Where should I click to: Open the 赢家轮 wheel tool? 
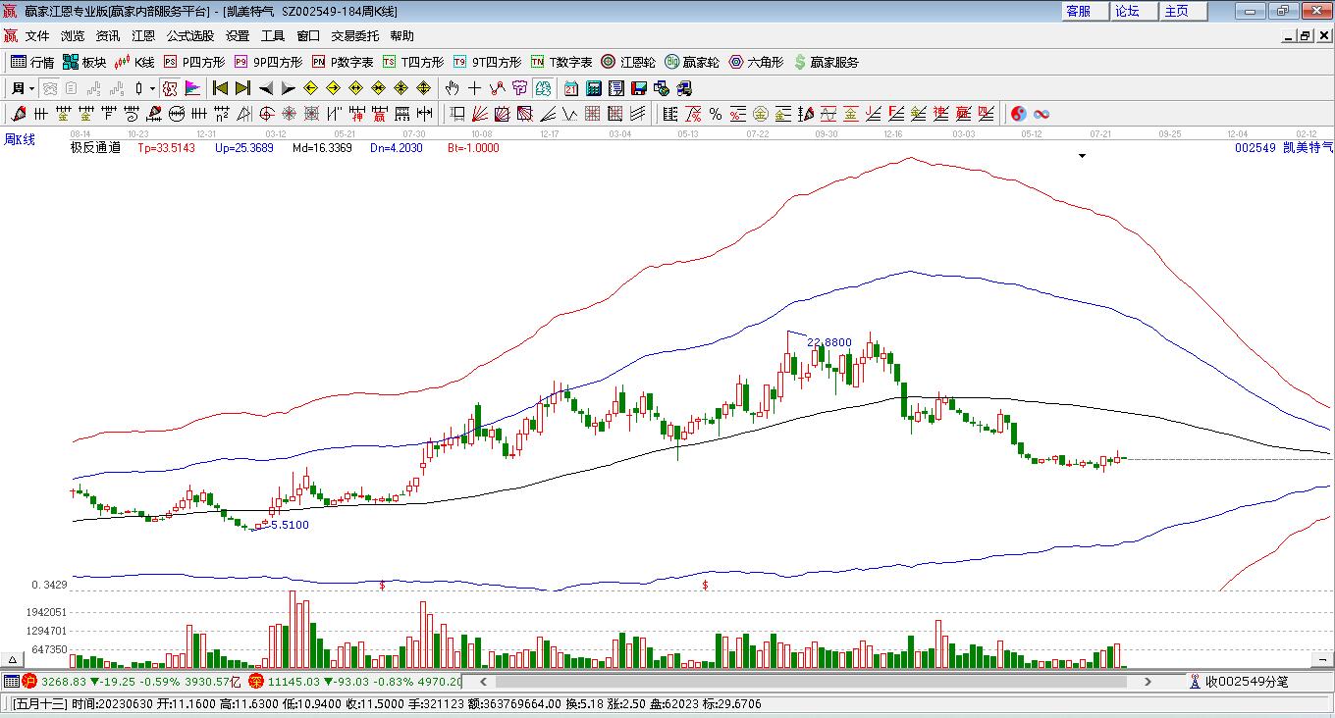click(692, 62)
